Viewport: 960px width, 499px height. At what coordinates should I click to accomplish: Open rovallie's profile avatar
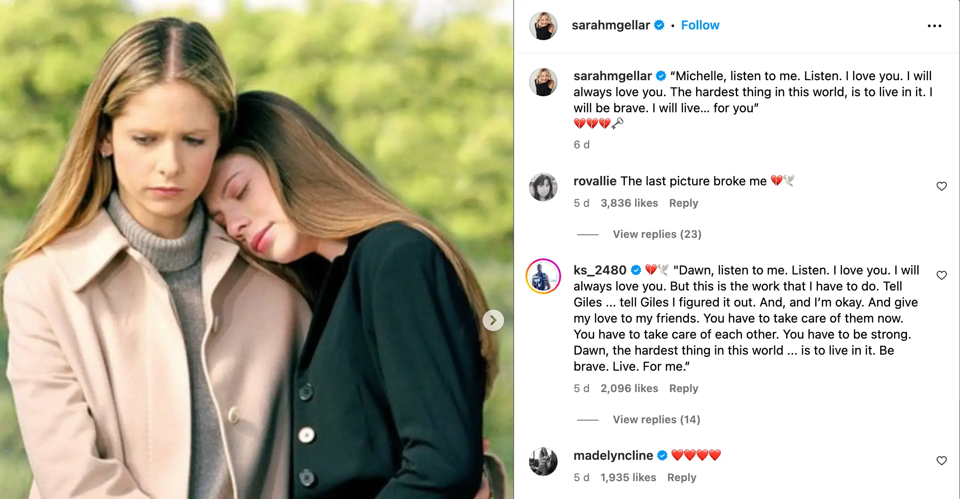[x=543, y=187]
